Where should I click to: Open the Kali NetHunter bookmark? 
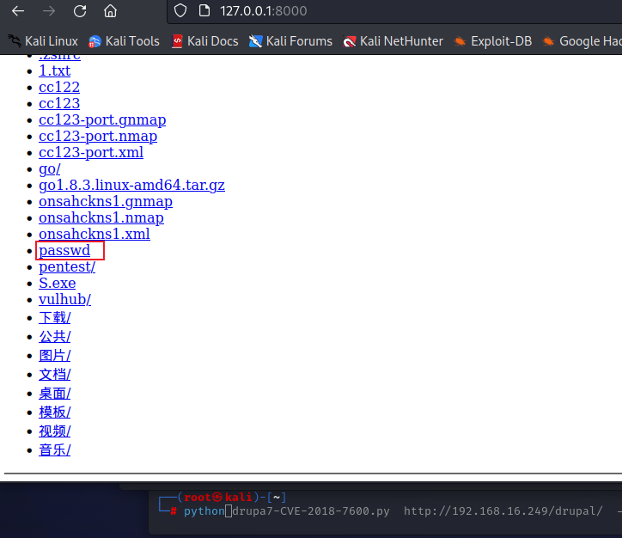point(393,41)
